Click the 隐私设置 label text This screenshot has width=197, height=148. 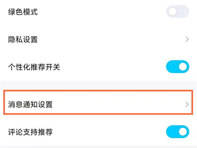point(23,39)
